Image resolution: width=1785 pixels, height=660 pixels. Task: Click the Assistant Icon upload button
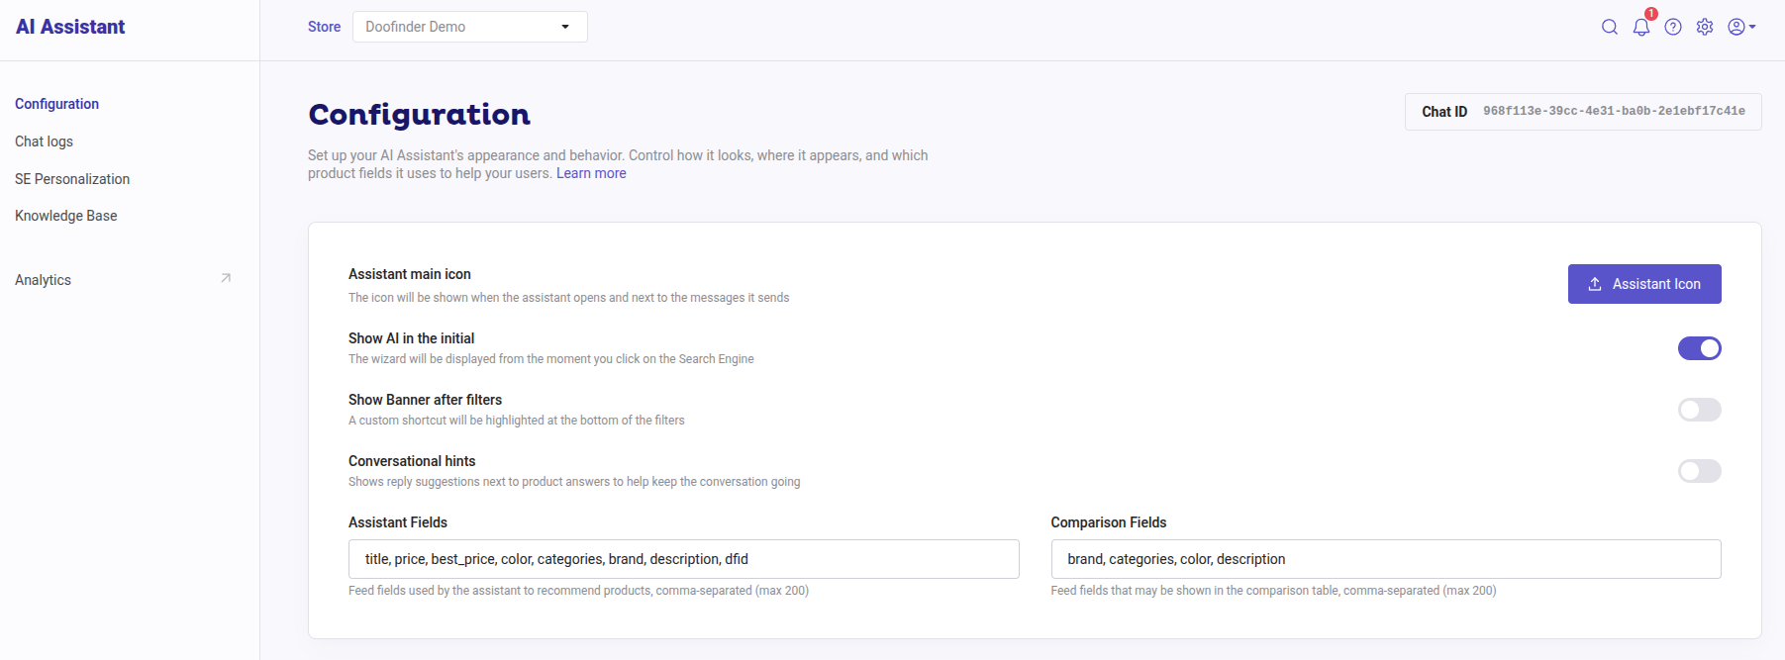[x=1644, y=284]
